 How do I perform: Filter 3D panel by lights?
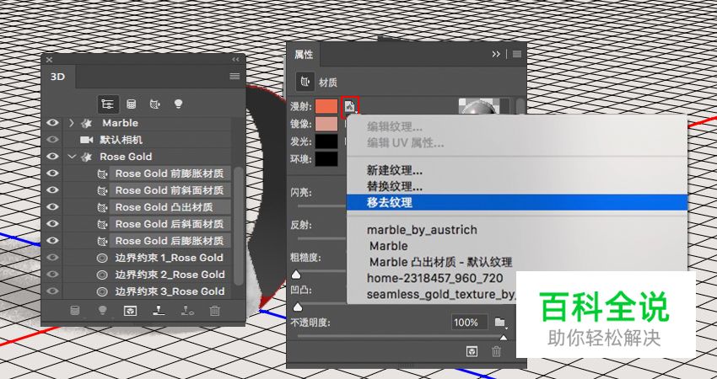pos(178,104)
